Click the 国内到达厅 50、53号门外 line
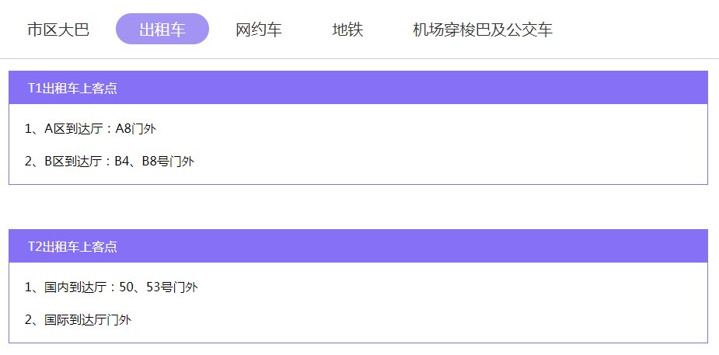Viewport: 719px width, 355px height. pyautogui.click(x=111, y=287)
